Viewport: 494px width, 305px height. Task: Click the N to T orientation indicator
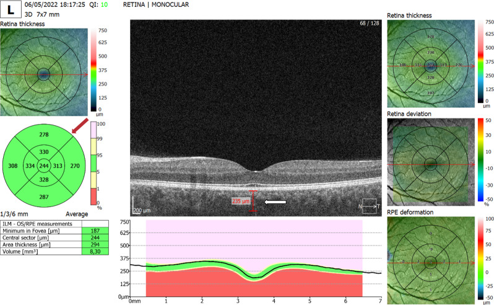click(x=369, y=206)
